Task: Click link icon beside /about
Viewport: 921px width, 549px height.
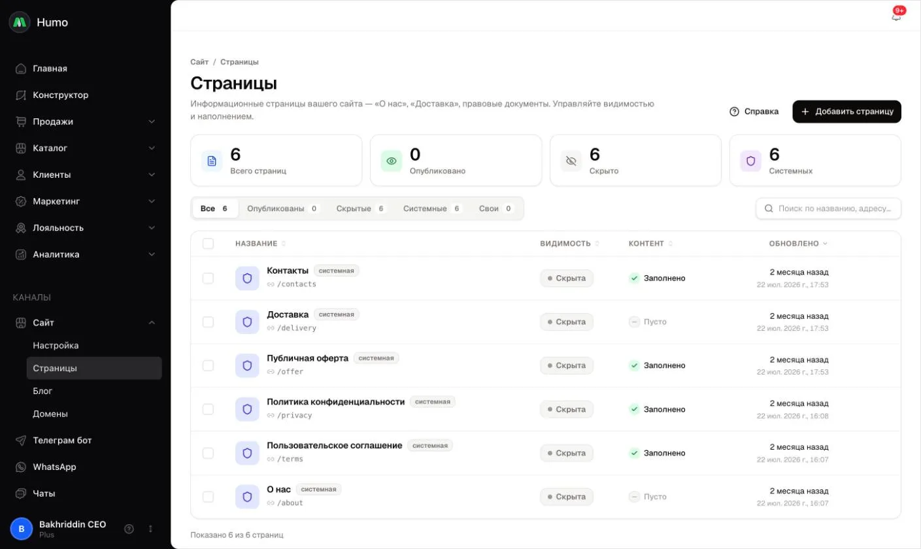Action: point(271,503)
